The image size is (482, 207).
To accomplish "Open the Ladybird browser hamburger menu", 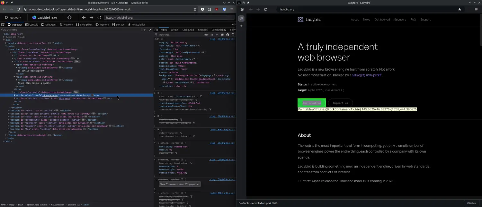I will [x=476, y=9].
